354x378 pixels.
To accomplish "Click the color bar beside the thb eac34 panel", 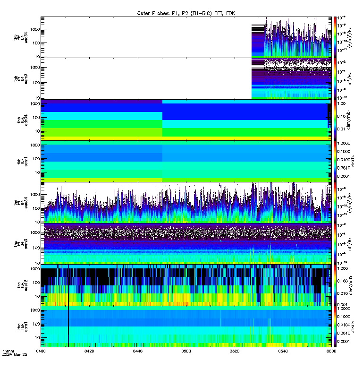I will [x=335, y=37].
